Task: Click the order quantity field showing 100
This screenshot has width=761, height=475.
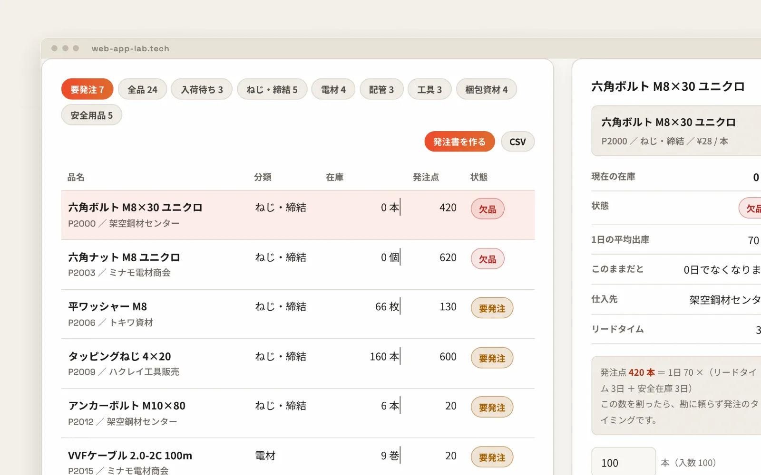Action: (x=624, y=462)
